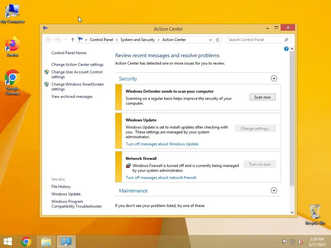Open the address bar history dropdown
The height and width of the screenshot is (248, 331).
tap(210, 40)
